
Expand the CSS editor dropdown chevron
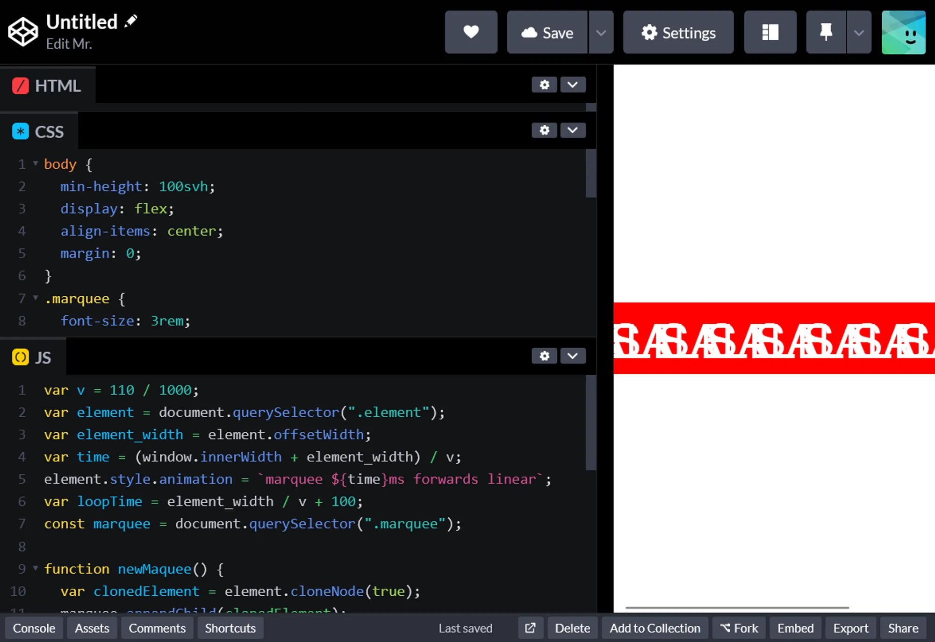pyautogui.click(x=573, y=130)
